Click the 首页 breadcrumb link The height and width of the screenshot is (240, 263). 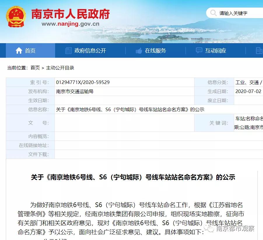[35, 68]
